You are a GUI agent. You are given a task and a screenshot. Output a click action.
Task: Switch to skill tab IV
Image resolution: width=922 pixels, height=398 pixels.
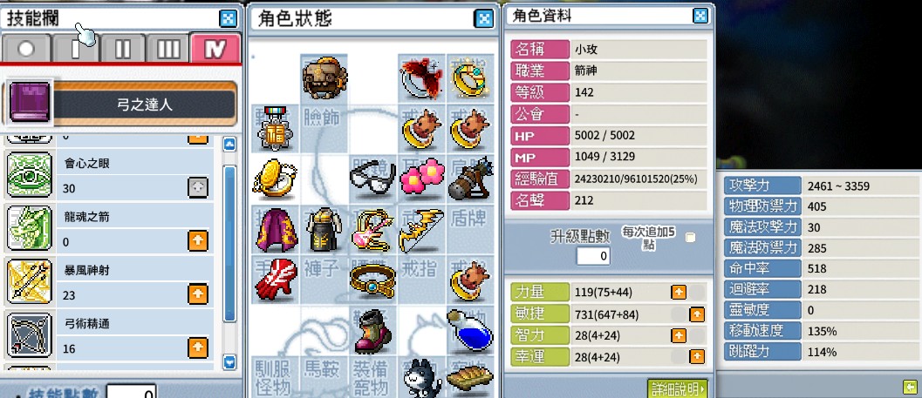[x=215, y=49]
